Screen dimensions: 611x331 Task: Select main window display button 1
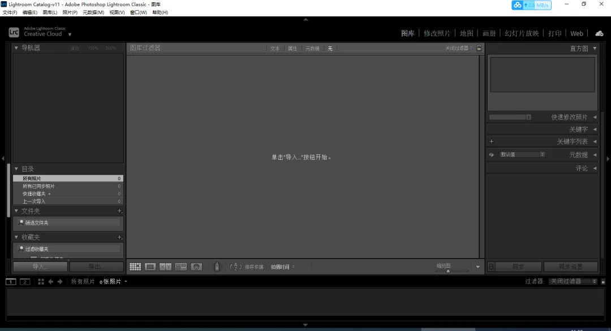11,282
